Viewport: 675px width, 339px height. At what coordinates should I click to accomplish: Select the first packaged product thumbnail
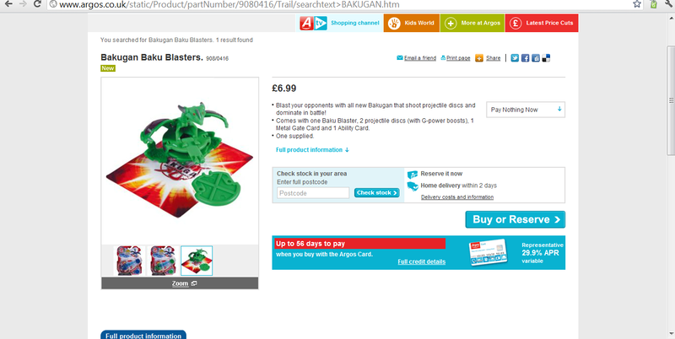pos(129,261)
